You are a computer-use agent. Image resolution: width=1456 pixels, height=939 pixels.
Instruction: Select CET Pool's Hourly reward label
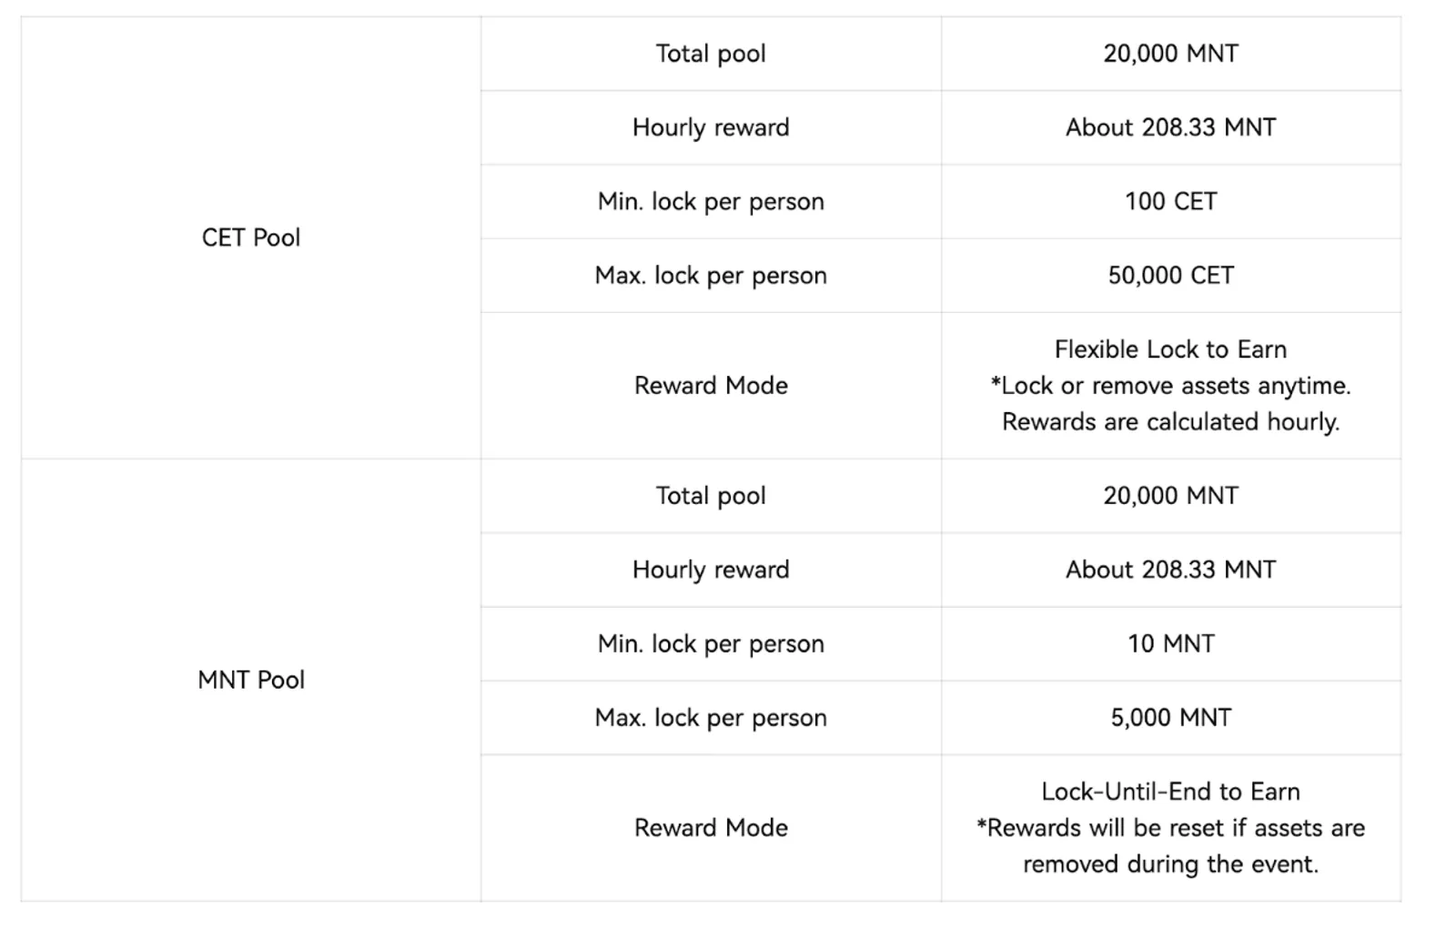click(711, 127)
